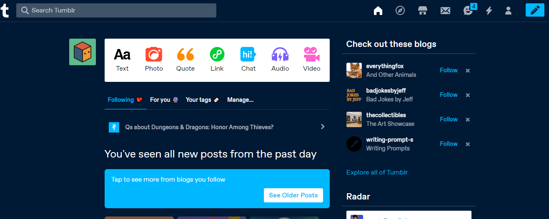Open the Explore compass icon
This screenshot has height=219, width=549.
[400, 11]
